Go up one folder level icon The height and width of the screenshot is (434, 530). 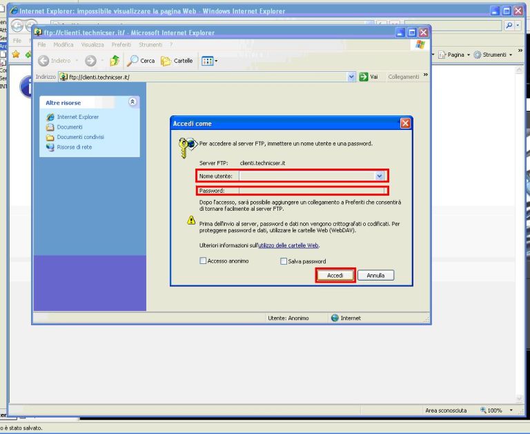click(115, 61)
